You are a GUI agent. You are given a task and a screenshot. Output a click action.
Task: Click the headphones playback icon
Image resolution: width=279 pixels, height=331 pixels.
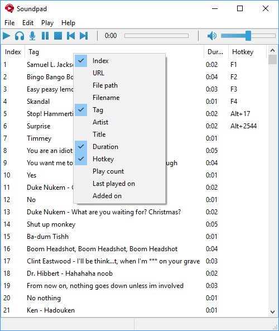pyautogui.click(x=20, y=36)
